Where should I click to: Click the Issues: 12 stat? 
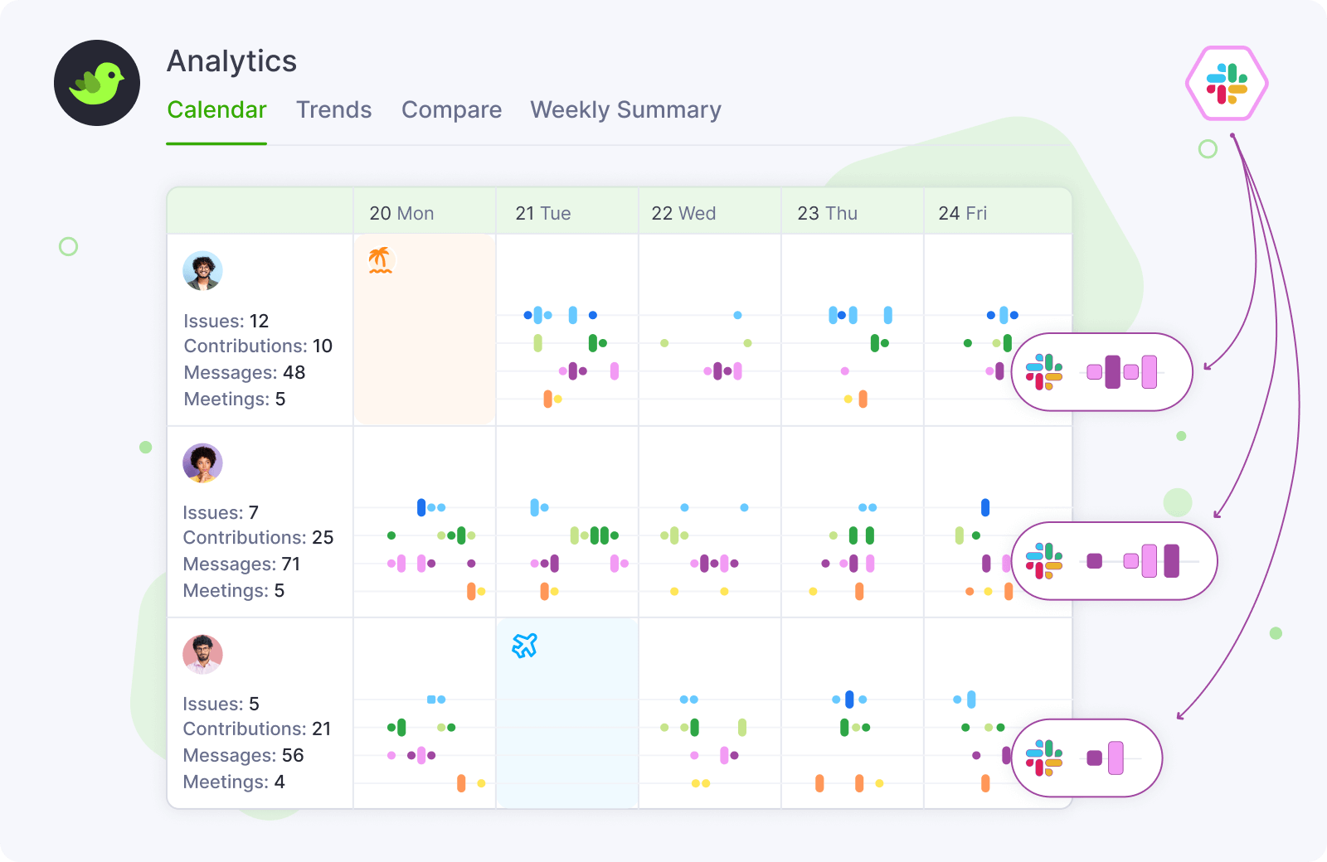[226, 322]
